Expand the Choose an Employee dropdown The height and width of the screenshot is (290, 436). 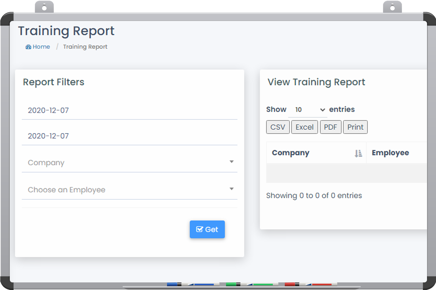[231, 189]
